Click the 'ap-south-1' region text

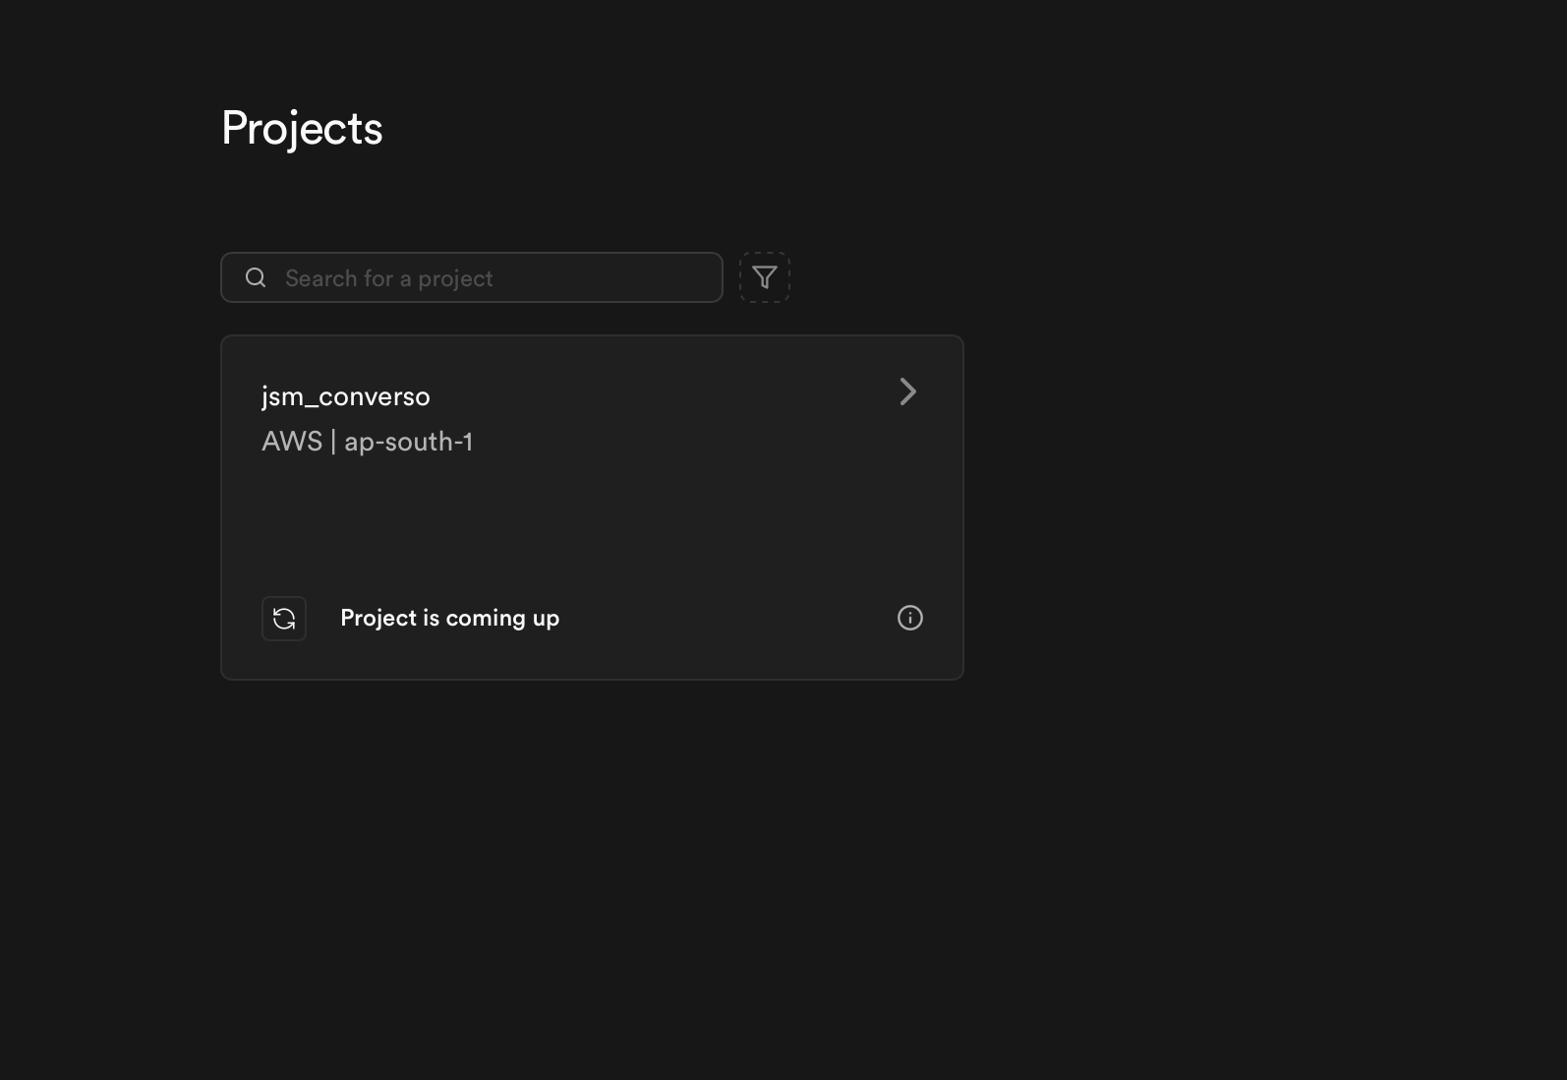click(x=408, y=442)
